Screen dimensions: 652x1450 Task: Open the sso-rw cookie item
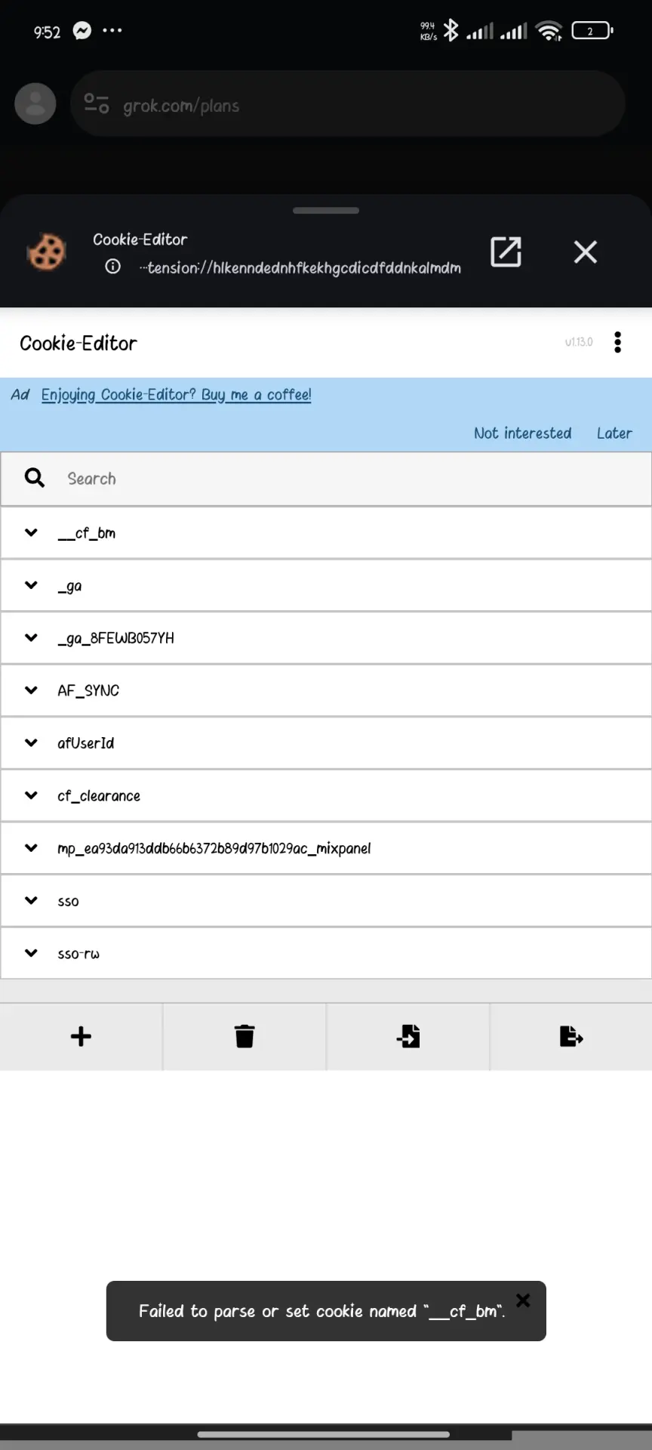[326, 953]
